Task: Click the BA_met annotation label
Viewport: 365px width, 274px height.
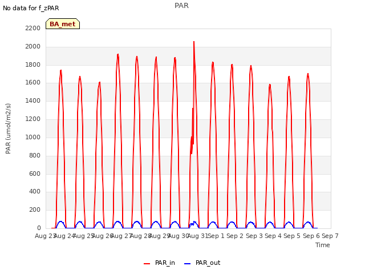Action: (x=63, y=24)
